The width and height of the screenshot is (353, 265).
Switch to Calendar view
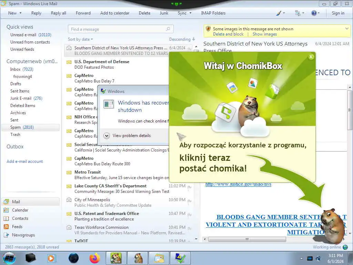coord(20,210)
